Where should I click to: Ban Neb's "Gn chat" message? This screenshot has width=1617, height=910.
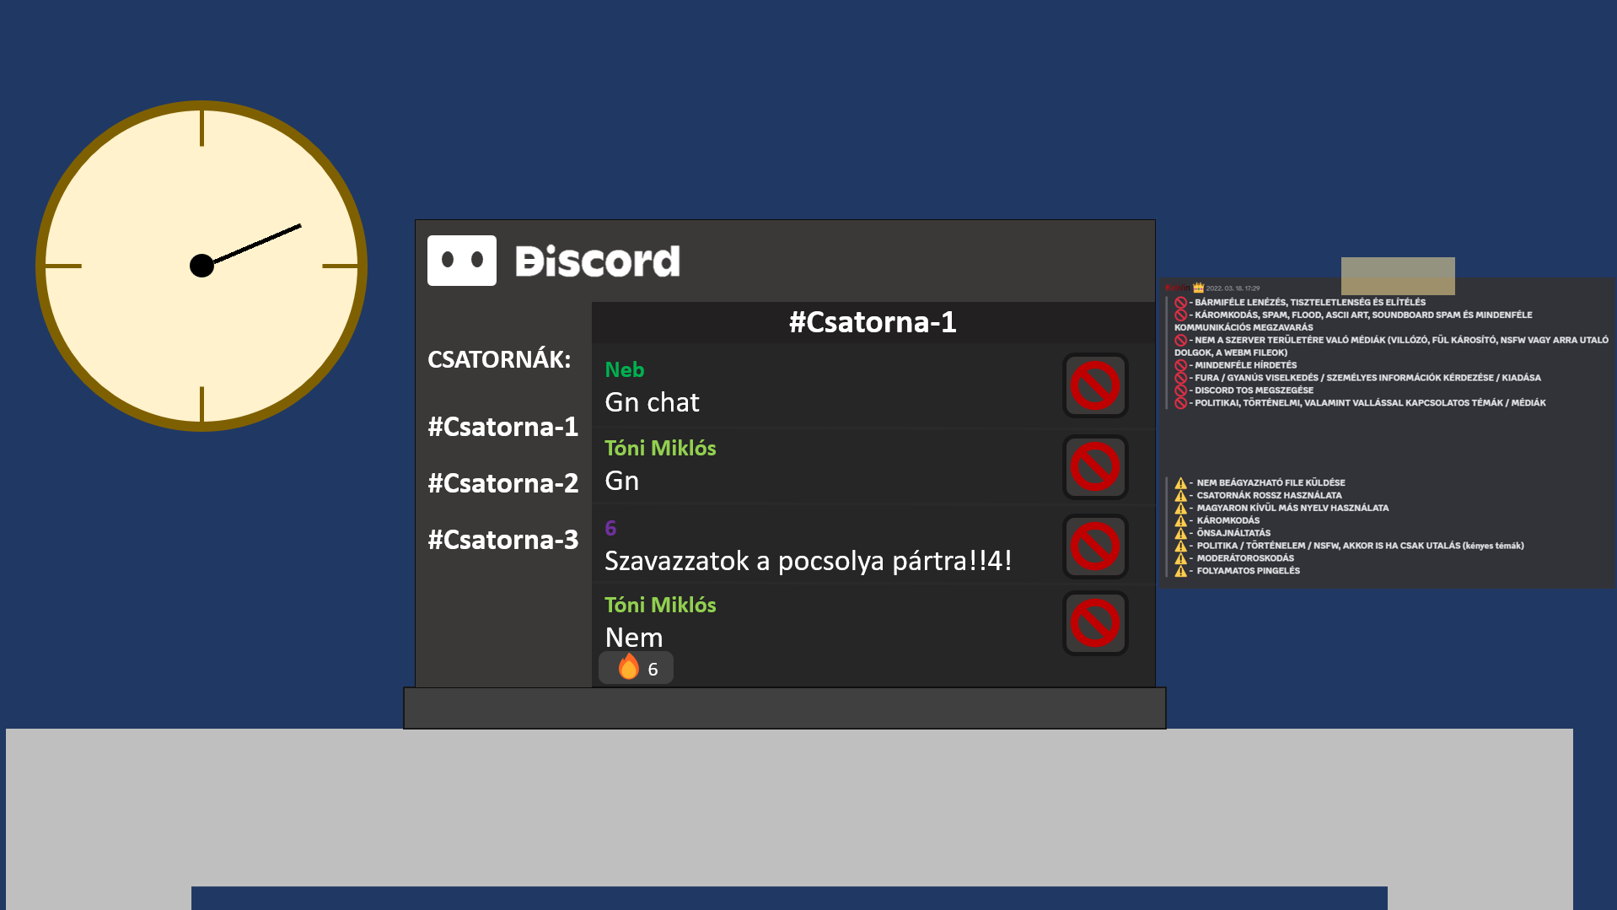pyautogui.click(x=1095, y=385)
